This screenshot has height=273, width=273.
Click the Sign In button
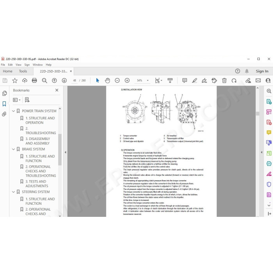262,71
